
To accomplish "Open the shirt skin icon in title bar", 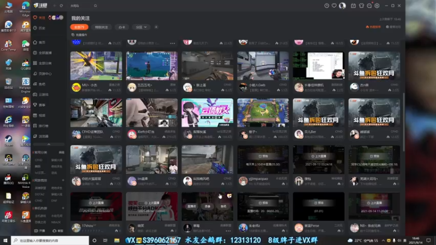I will [x=361, y=5].
